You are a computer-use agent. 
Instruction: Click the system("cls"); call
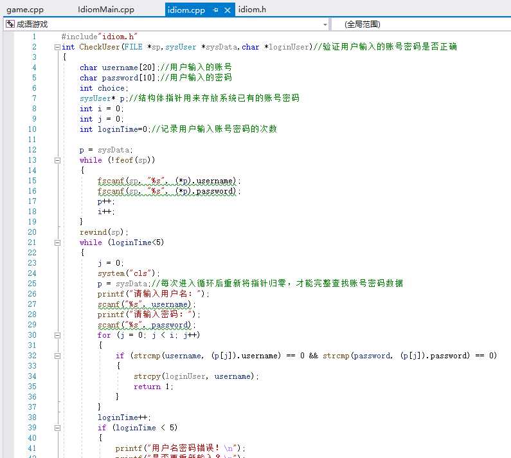[129, 273]
